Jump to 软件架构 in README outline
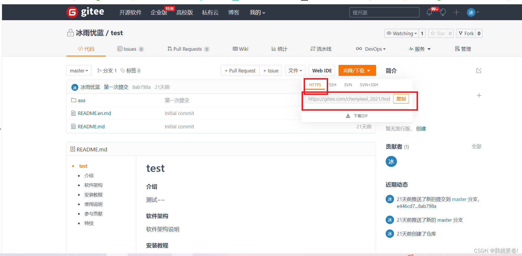The width and height of the screenshot is (522, 256). (x=93, y=185)
